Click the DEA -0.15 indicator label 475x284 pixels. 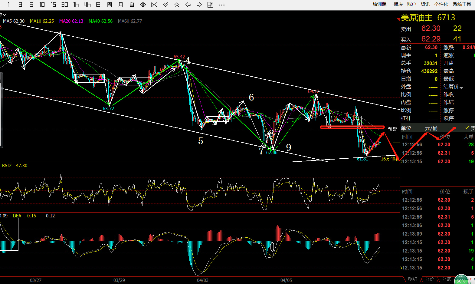25,216
